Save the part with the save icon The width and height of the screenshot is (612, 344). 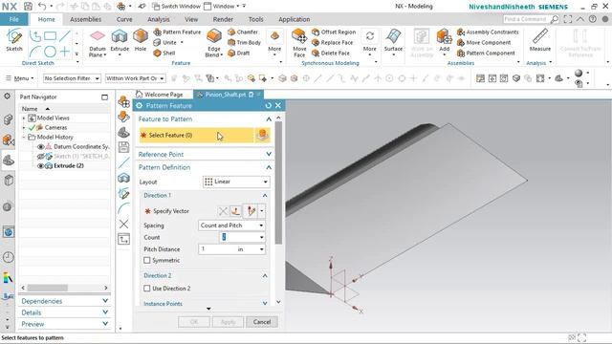click(x=28, y=7)
